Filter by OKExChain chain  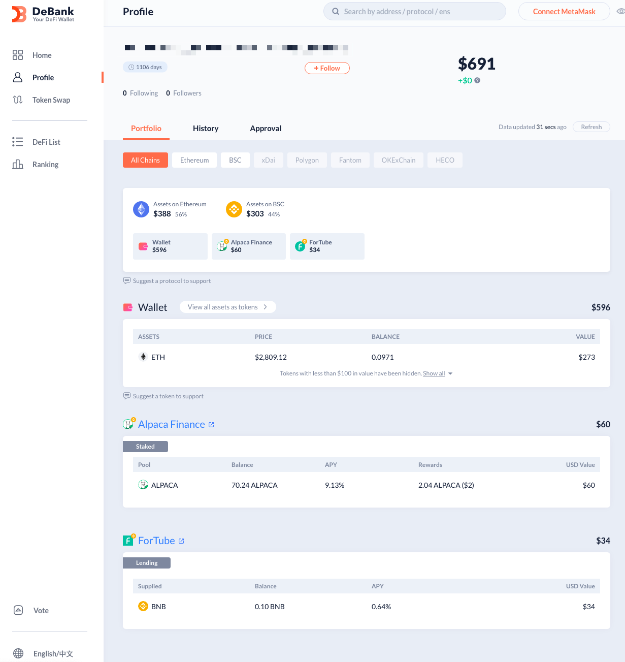[x=399, y=160]
